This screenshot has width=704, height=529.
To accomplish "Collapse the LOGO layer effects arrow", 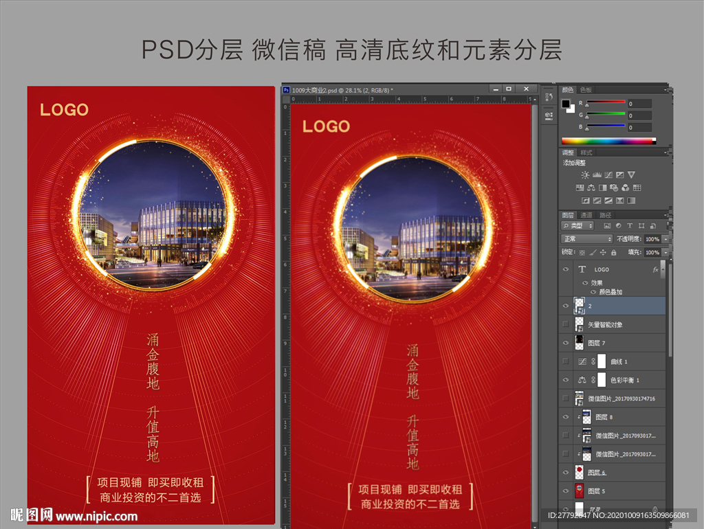I will click(662, 269).
